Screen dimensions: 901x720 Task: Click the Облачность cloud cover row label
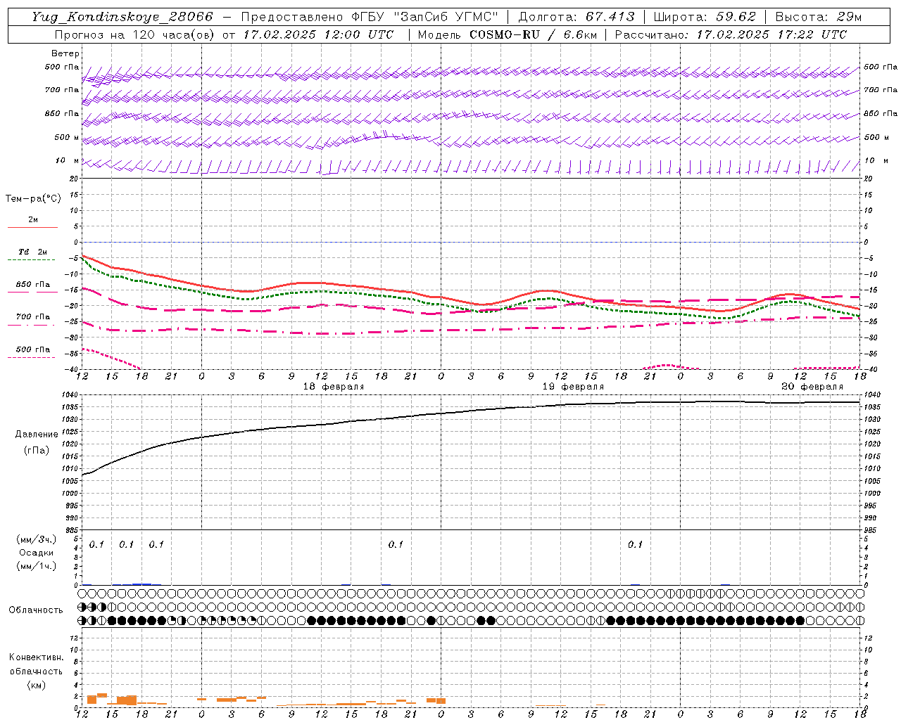tap(36, 610)
